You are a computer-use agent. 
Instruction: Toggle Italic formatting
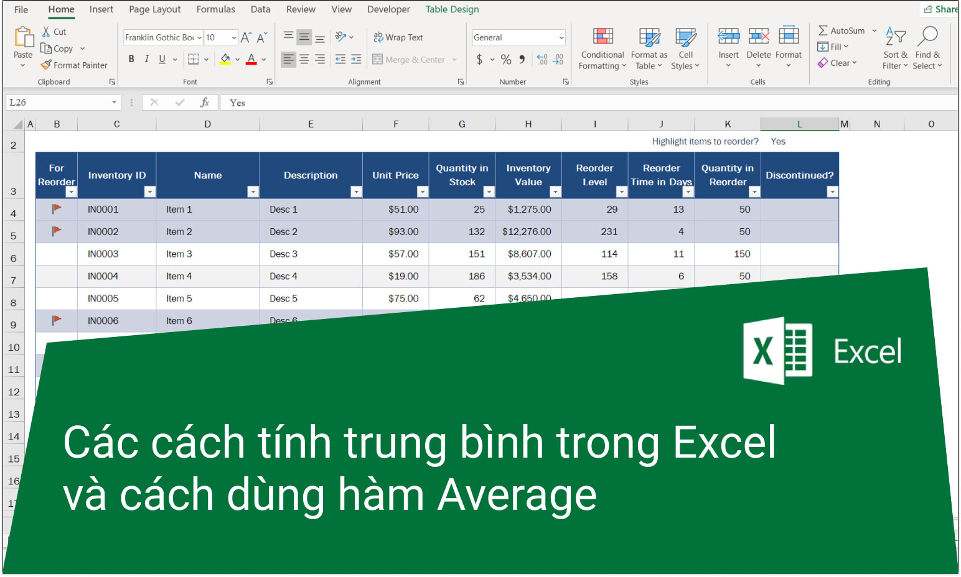(x=147, y=59)
